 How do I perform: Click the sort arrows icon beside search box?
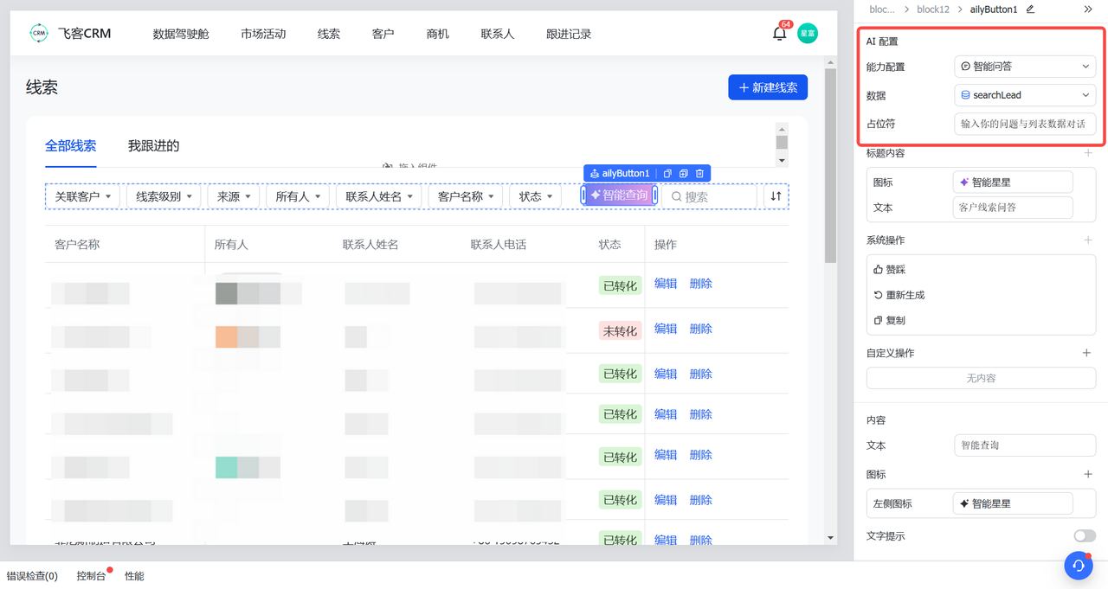[776, 196]
